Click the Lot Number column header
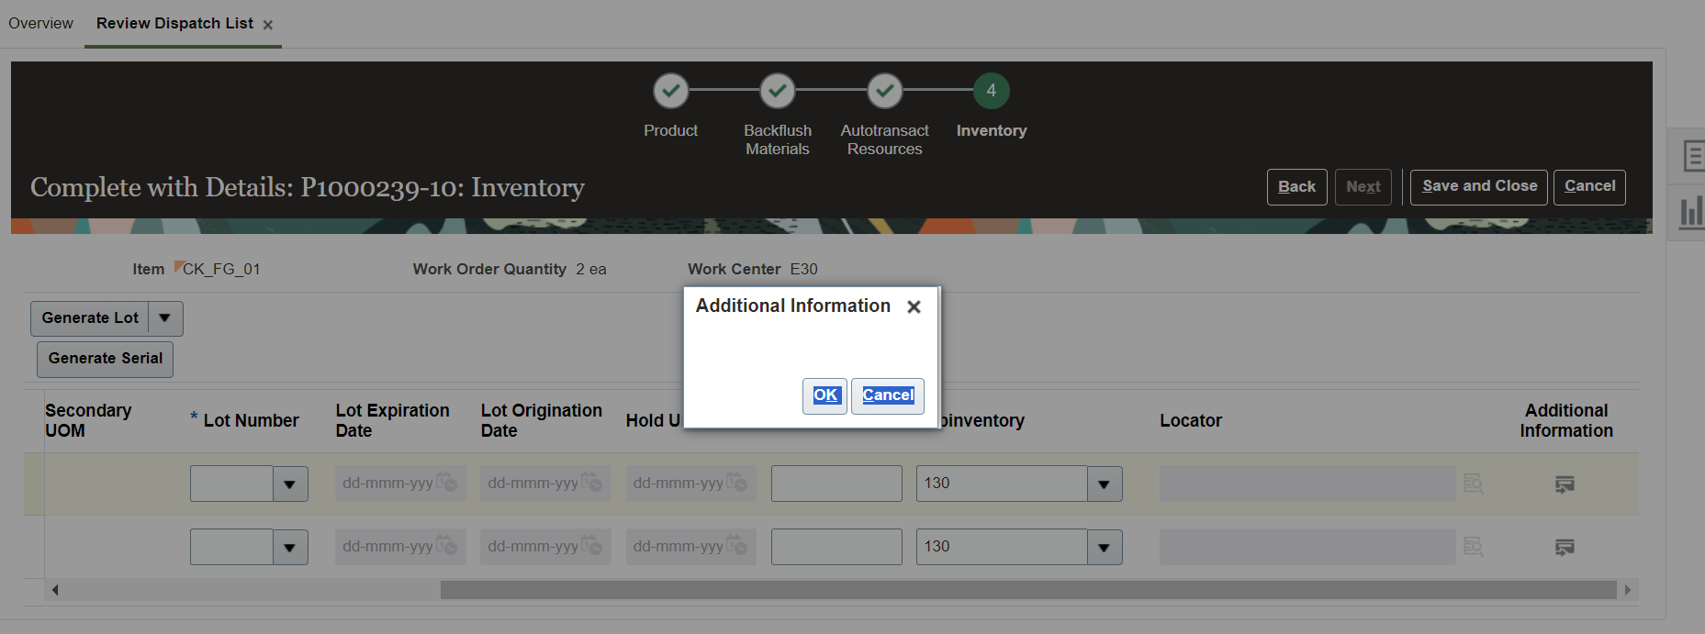Viewport: 1705px width, 634px height. click(251, 421)
